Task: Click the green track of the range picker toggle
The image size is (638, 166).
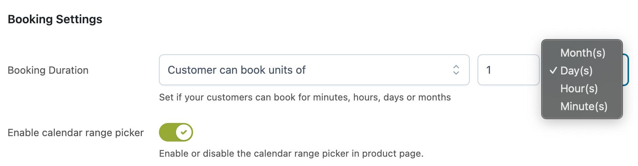Action: [167, 133]
